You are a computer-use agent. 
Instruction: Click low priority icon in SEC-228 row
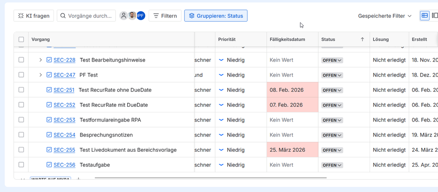pos(221,60)
